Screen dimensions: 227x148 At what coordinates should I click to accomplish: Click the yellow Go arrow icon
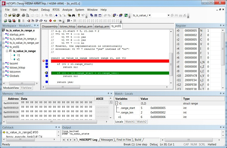coord(55,21)
